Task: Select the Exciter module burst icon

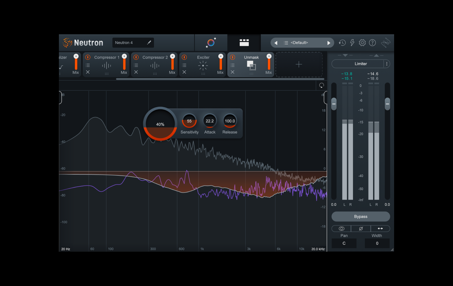Action: pos(203,66)
